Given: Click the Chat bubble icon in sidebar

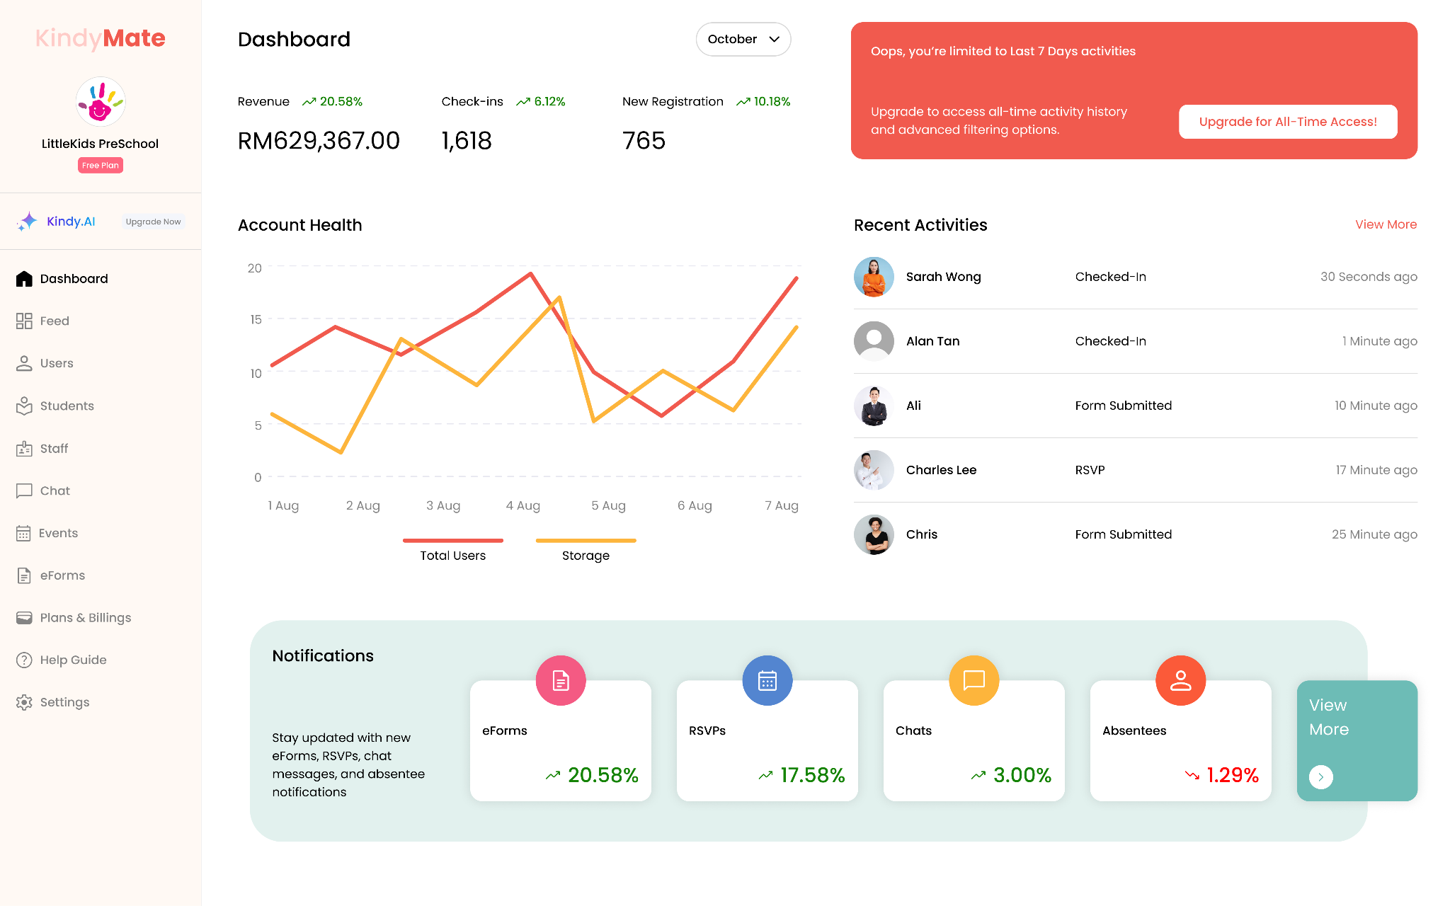Looking at the screenshot, I should pos(24,491).
